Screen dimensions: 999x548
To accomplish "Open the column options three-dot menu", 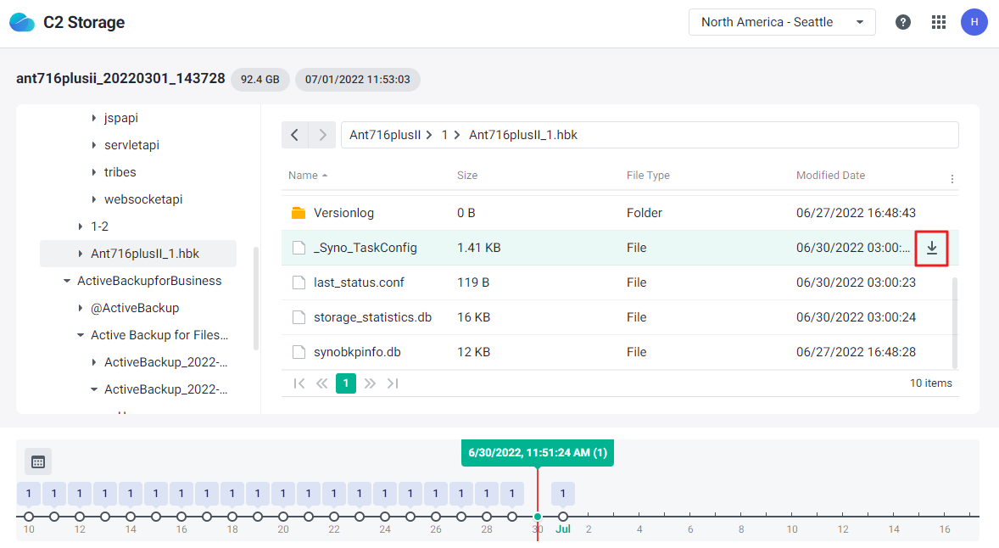I will tap(952, 179).
